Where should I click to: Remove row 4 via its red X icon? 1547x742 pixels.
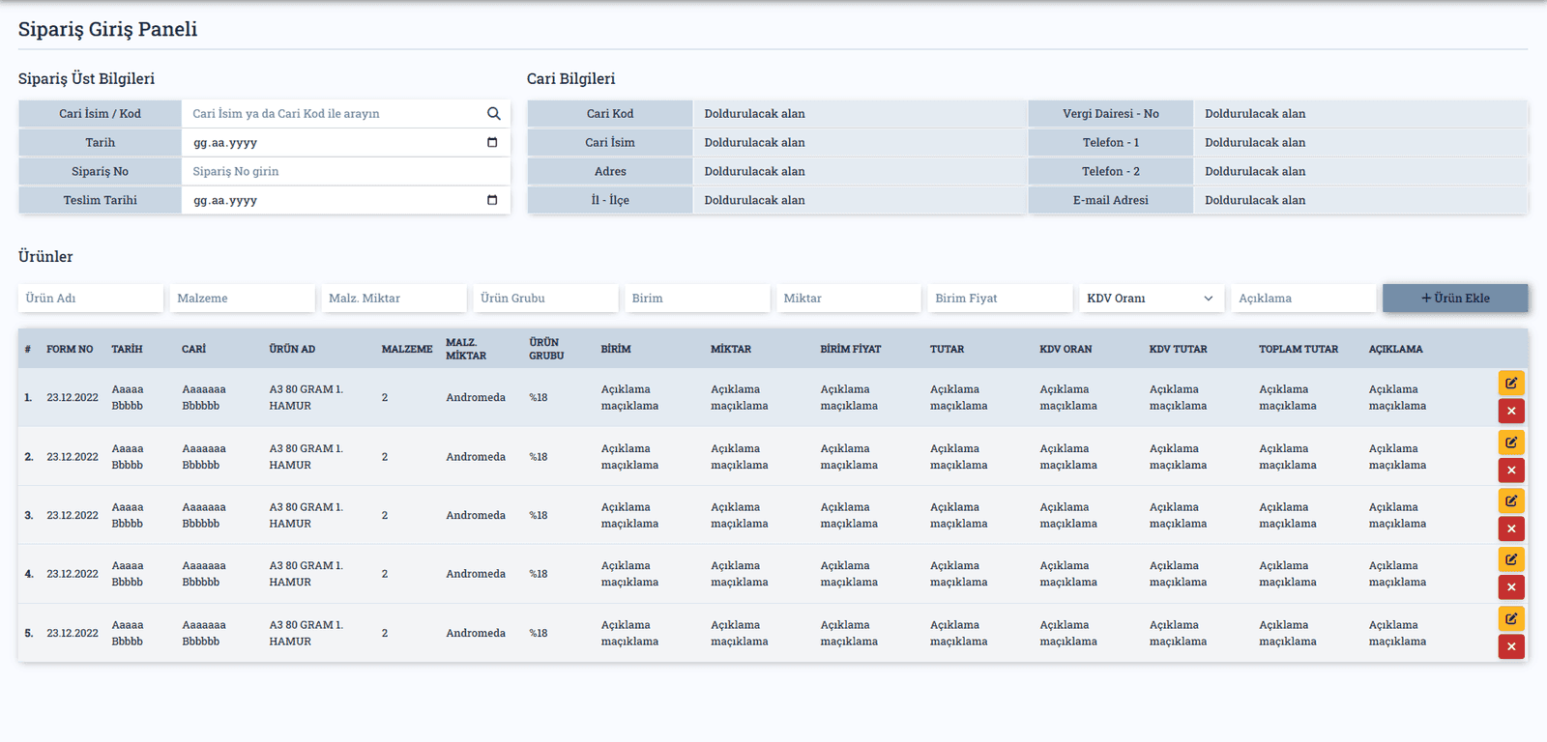click(x=1511, y=587)
